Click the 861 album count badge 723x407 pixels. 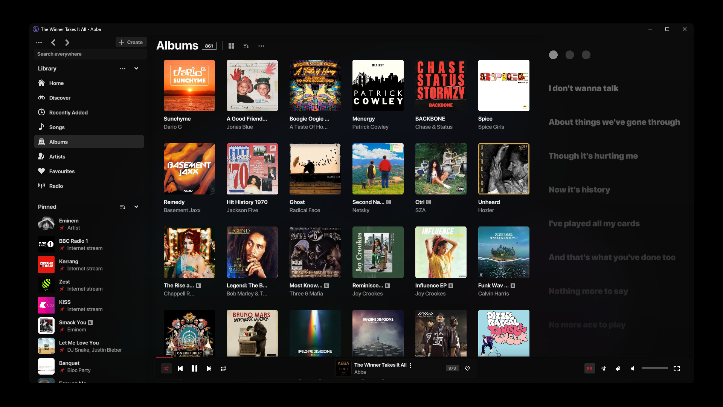209,46
